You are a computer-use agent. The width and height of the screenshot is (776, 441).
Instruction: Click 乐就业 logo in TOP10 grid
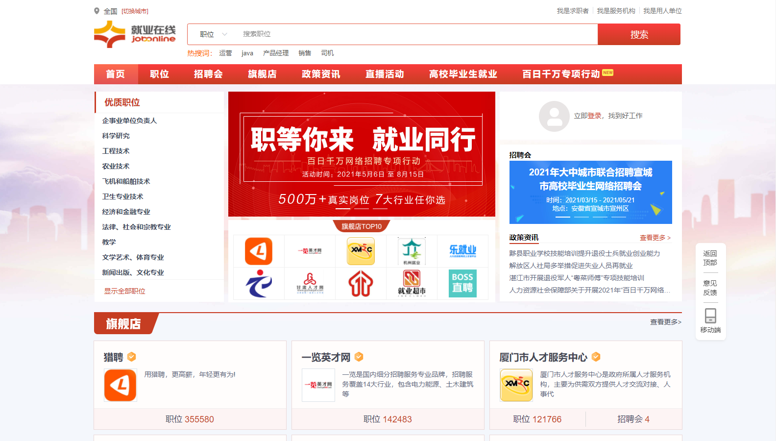[462, 251]
